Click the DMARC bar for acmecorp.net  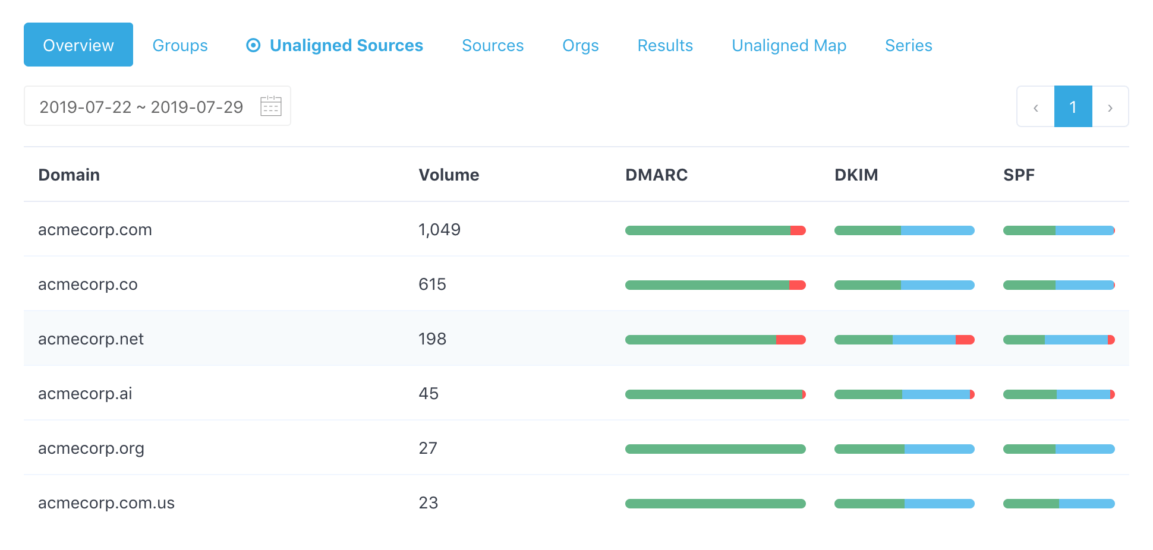[x=715, y=339]
